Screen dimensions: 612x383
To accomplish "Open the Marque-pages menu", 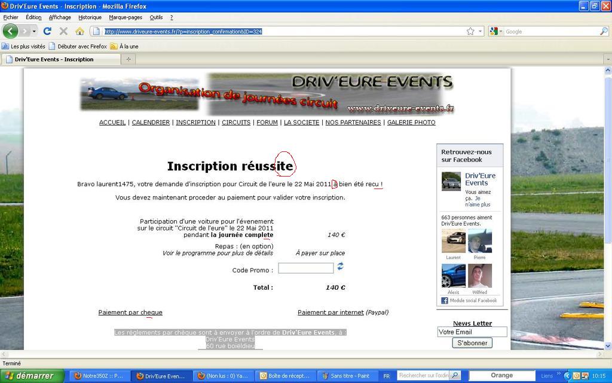I will (x=126, y=17).
